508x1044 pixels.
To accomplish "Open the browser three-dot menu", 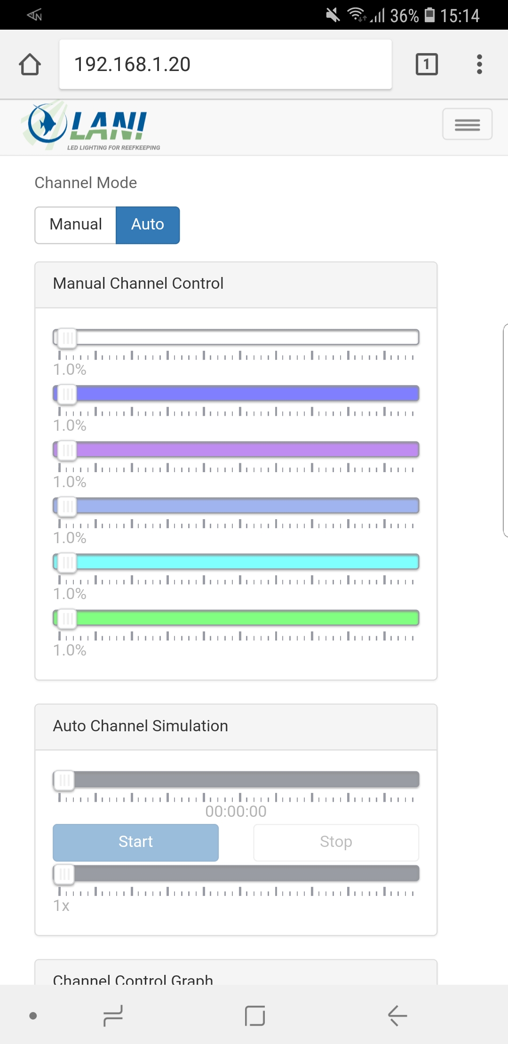I will (479, 64).
